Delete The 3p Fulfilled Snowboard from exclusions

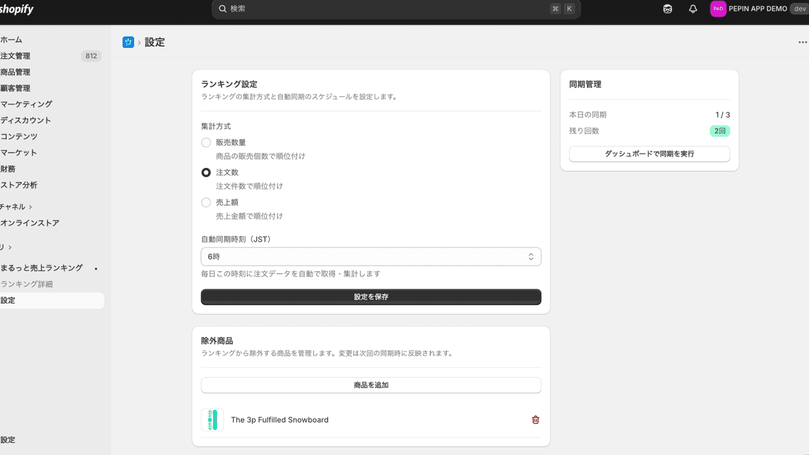click(536, 420)
